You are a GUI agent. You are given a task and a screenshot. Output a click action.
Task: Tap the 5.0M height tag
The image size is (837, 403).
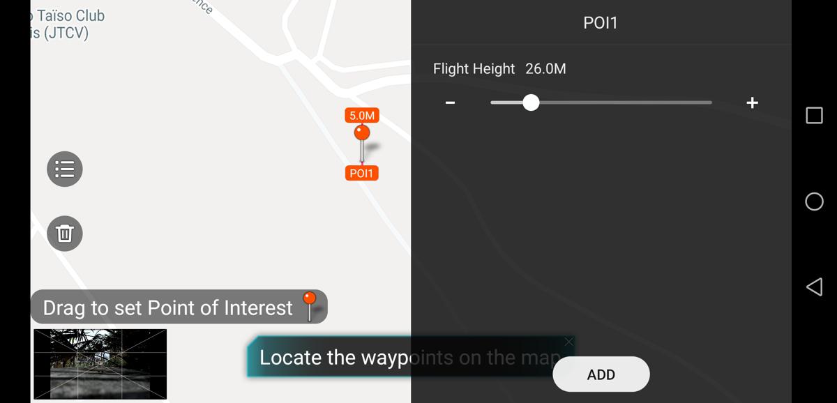tap(362, 116)
